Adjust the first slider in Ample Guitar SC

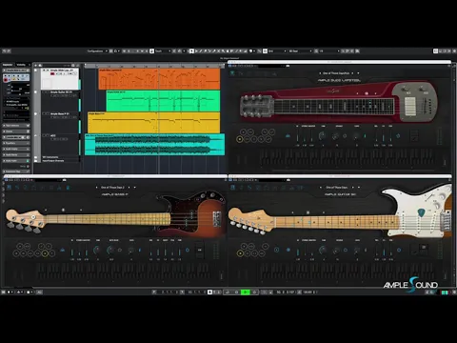(298, 252)
